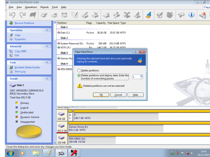Click the Free Space column header
Screen dimensions: 210x157
[113, 23]
